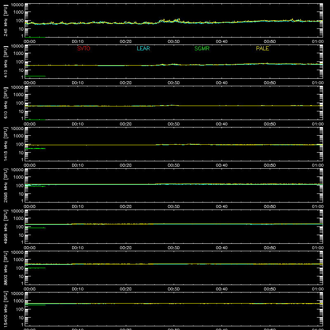
Task: Select the 15400 MHz [SFU] axis title
Action: pyautogui.click(x=5, y=309)
